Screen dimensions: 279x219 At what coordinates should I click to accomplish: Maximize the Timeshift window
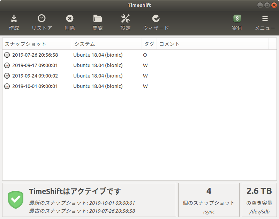(x=267, y=5)
